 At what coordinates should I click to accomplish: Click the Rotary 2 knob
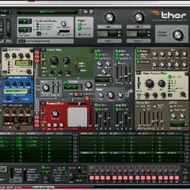point(139,17)
